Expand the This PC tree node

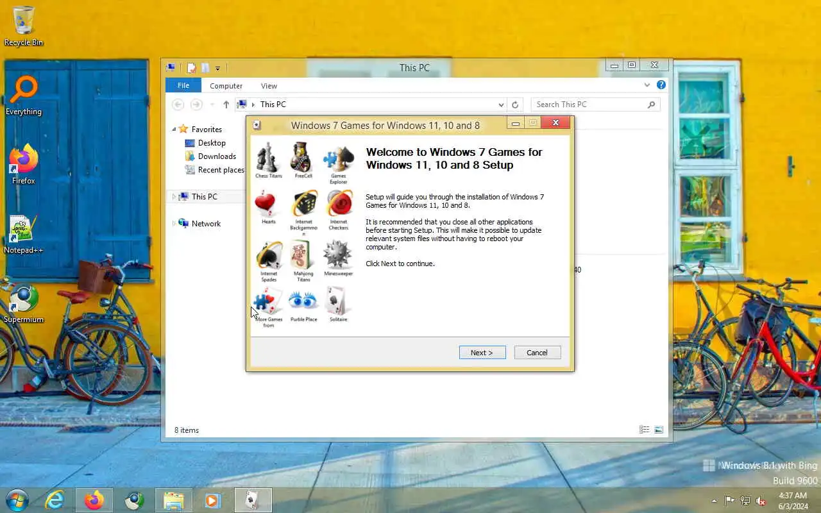[173, 197]
